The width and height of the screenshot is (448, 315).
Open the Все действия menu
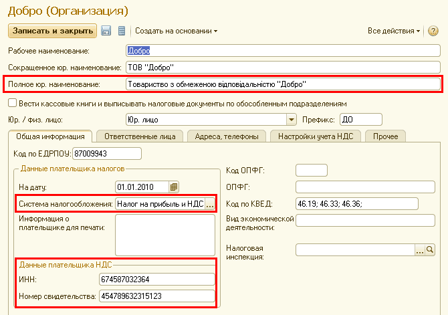(x=394, y=31)
